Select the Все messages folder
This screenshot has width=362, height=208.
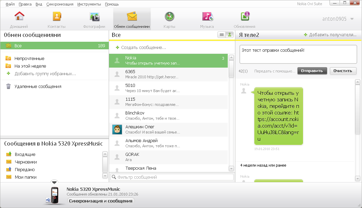point(55,46)
